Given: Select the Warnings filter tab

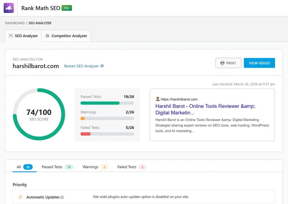Looking at the screenshot, I should 90,167.
